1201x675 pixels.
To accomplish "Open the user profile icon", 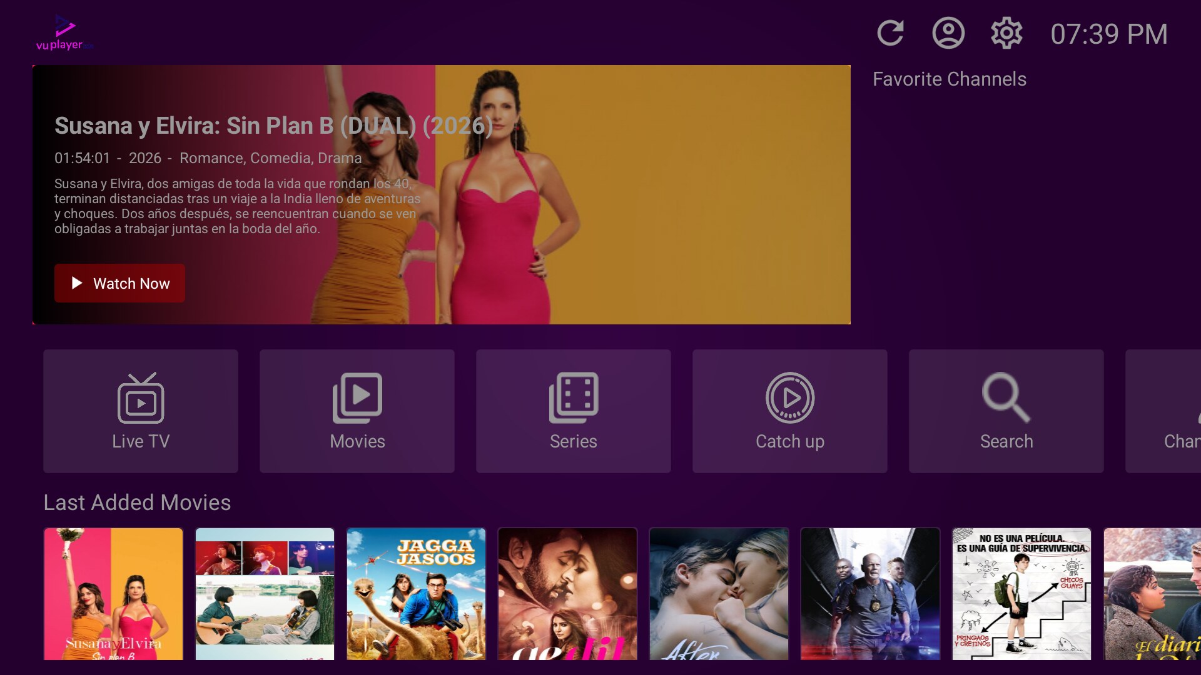I will click(948, 33).
